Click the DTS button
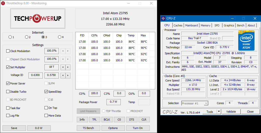This screenshot has width=261, height=133. click(132, 119)
